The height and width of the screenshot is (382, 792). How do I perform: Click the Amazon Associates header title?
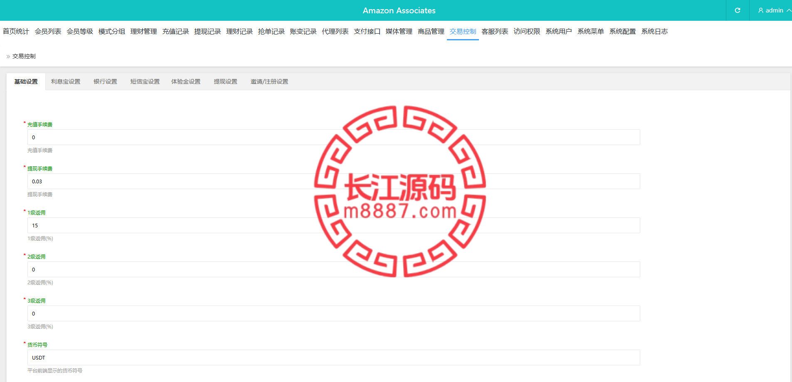(x=399, y=10)
